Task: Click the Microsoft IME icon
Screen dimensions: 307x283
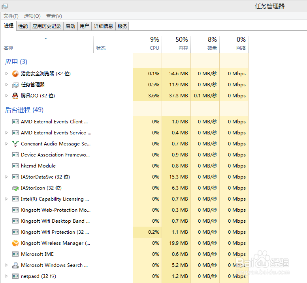Action: (15, 254)
